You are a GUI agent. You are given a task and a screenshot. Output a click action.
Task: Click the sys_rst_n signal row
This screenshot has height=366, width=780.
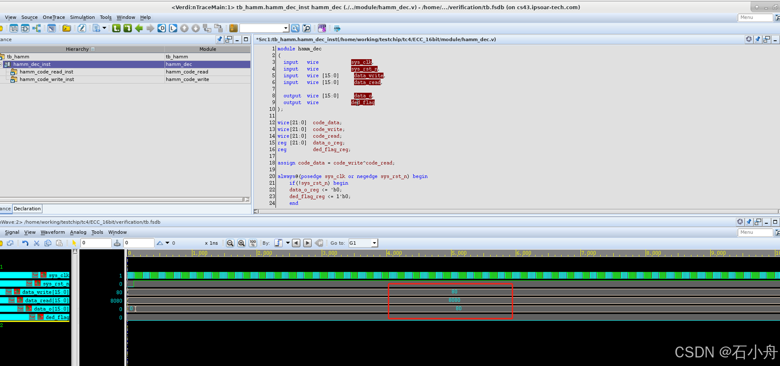tap(35, 284)
